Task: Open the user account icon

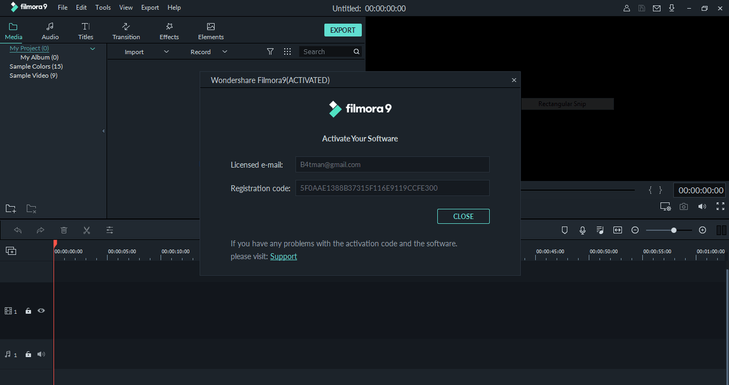Action: click(626, 8)
